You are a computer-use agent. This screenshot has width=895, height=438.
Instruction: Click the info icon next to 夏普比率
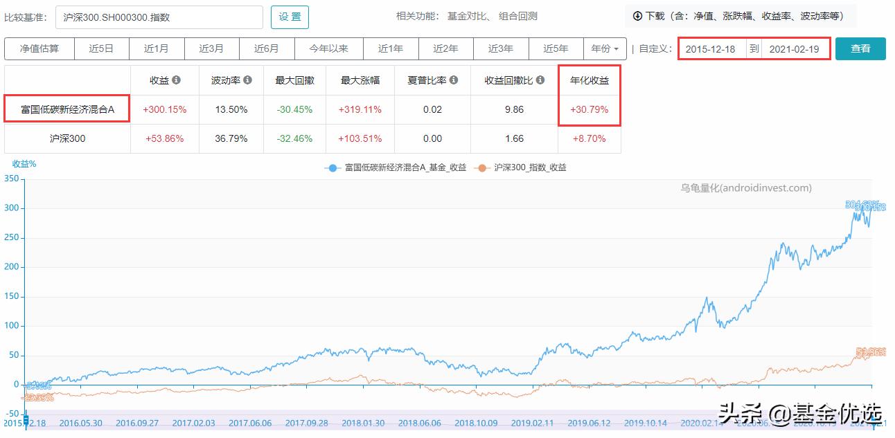pos(453,80)
